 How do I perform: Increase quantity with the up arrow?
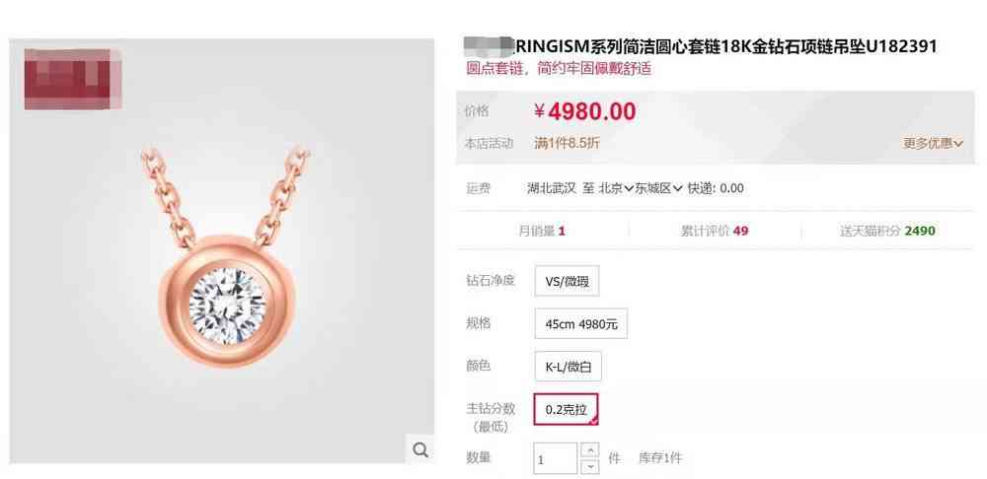[x=590, y=450]
